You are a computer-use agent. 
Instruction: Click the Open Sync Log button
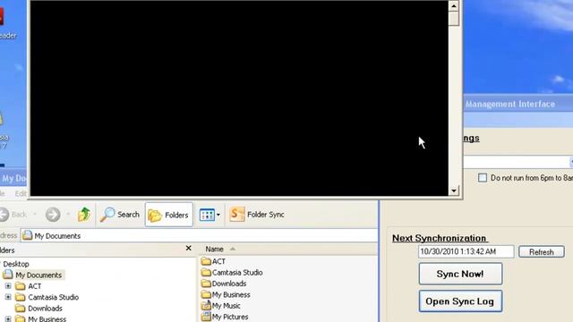tap(460, 301)
